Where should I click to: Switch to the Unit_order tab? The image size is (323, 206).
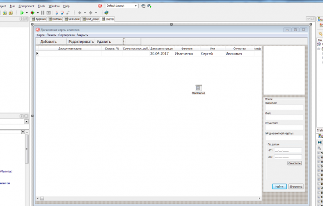(91, 19)
